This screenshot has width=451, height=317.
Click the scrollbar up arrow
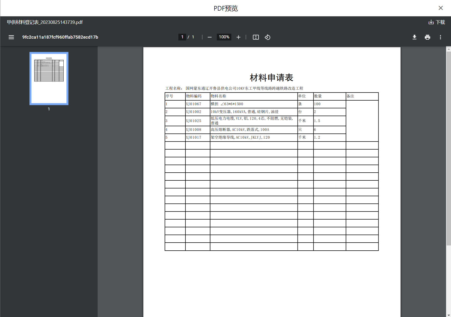coord(448,49)
